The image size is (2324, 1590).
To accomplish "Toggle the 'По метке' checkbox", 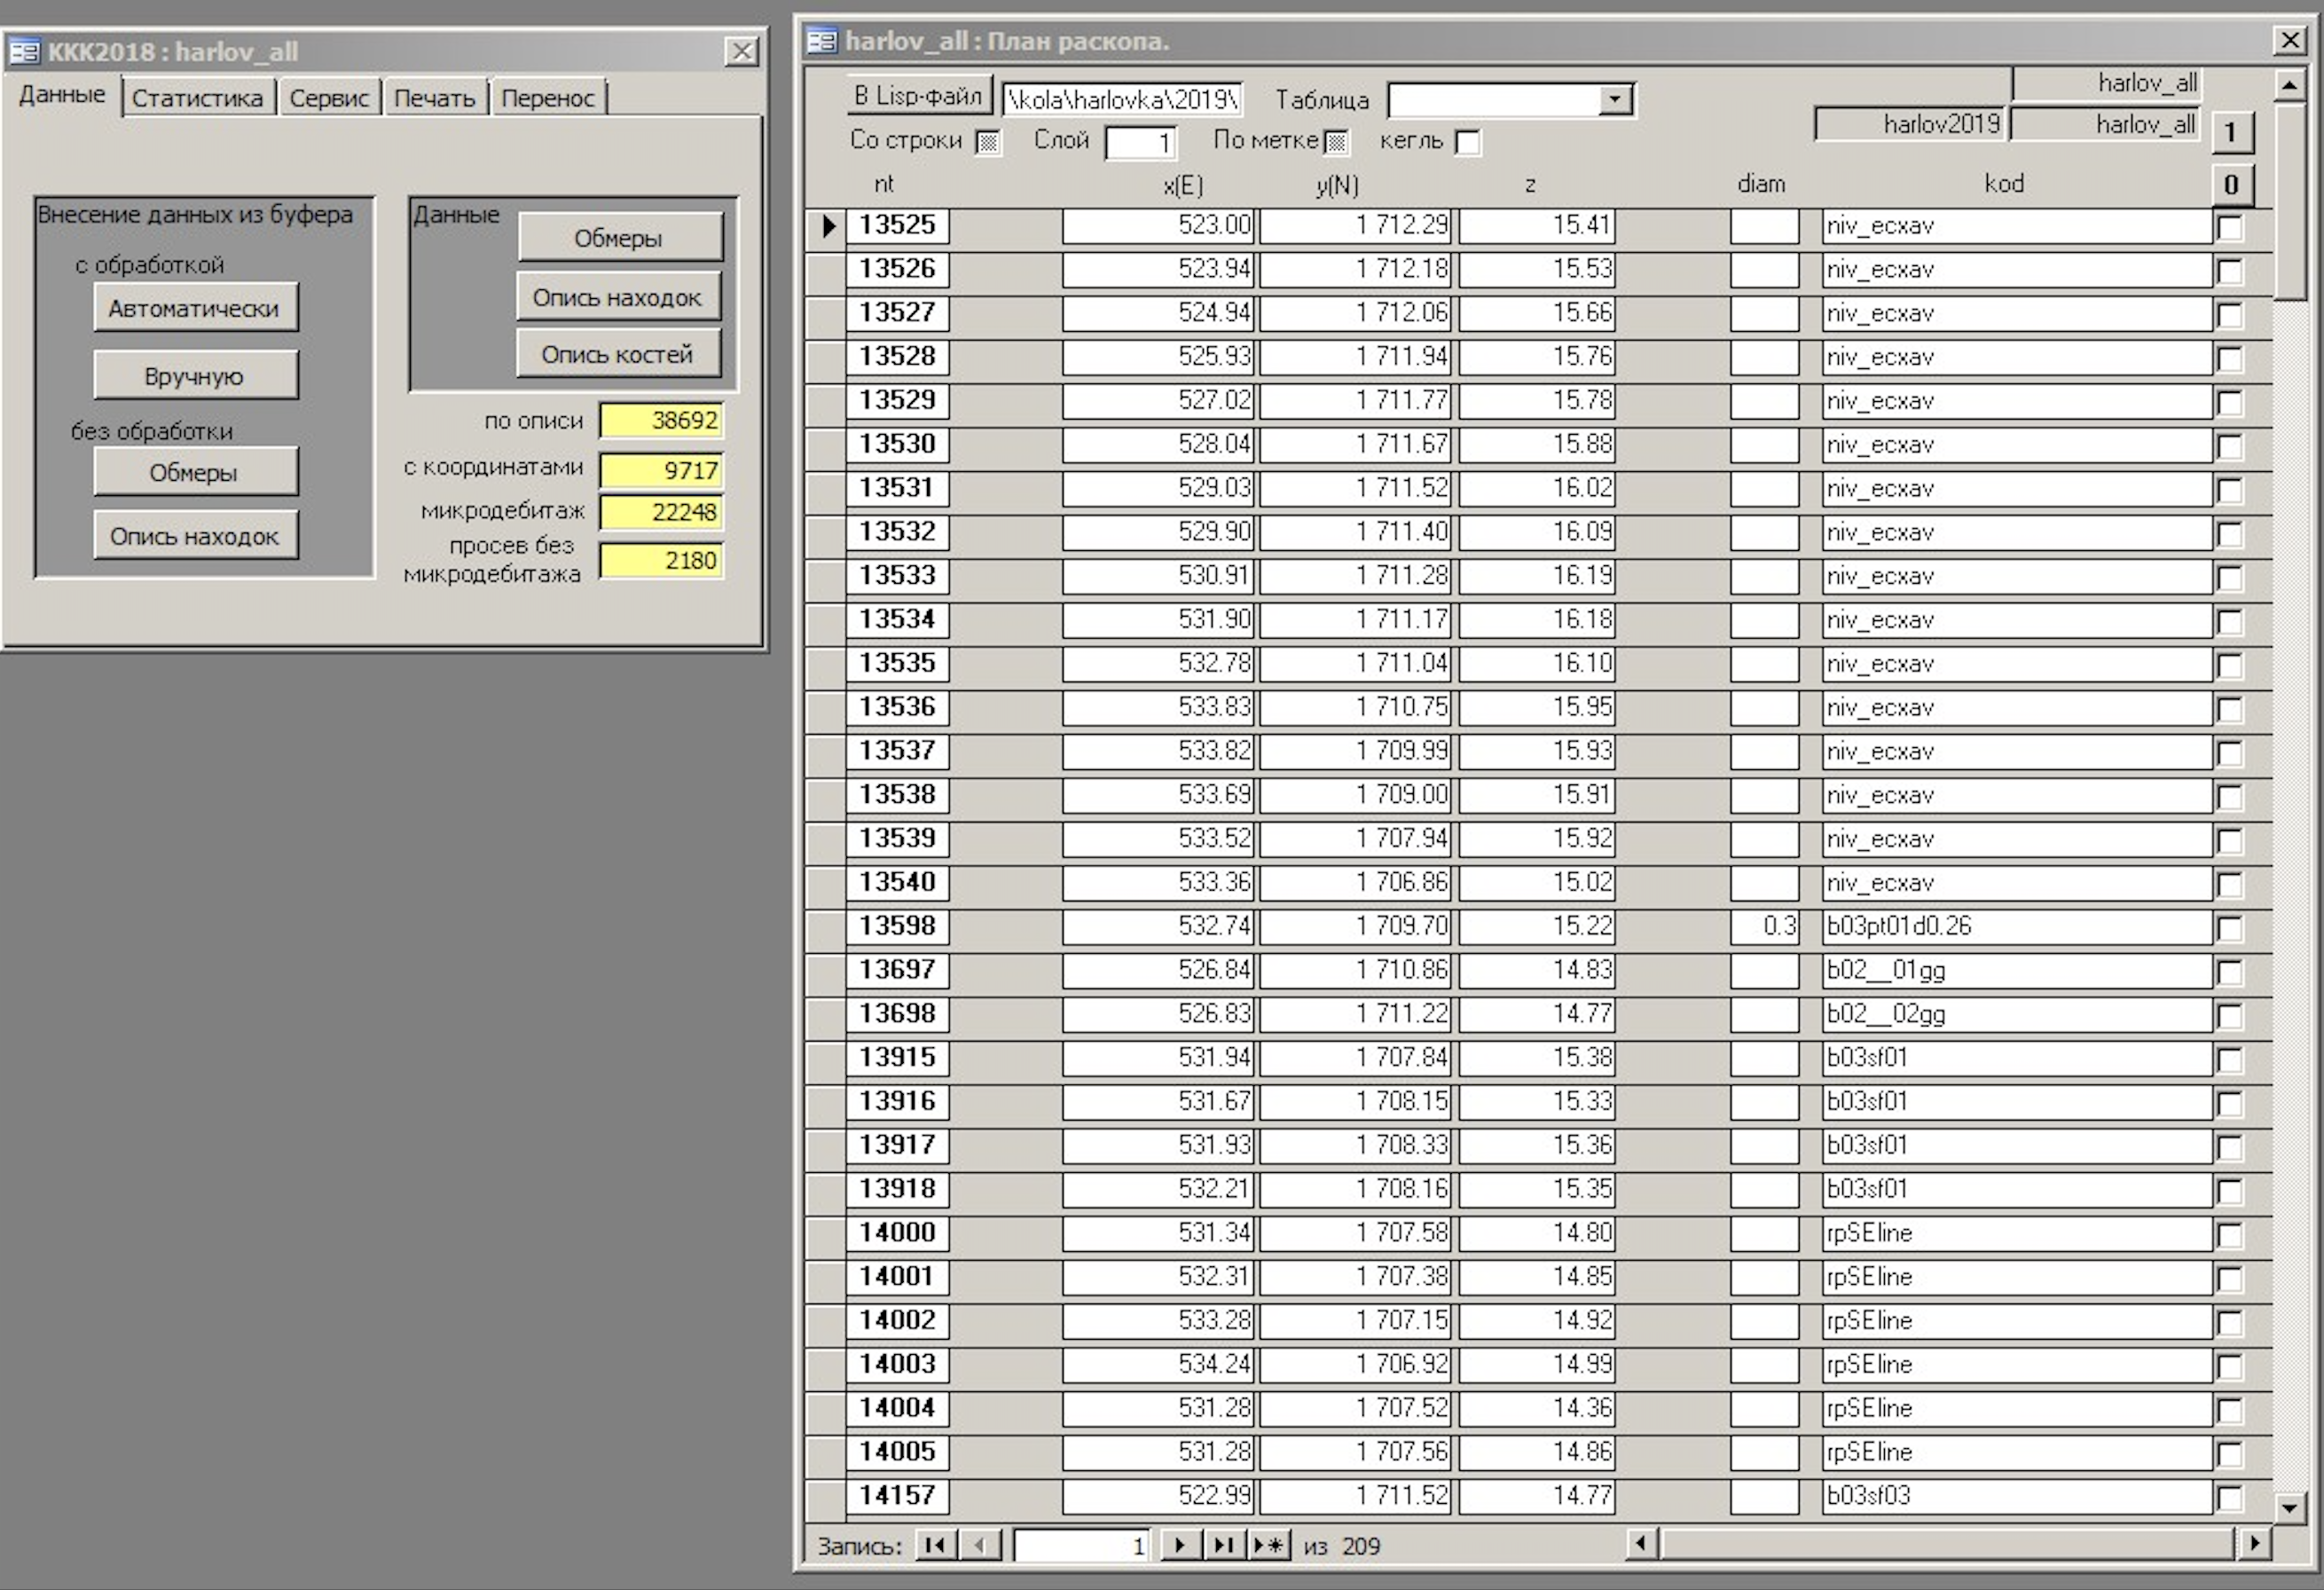I will pyautogui.click(x=1336, y=142).
